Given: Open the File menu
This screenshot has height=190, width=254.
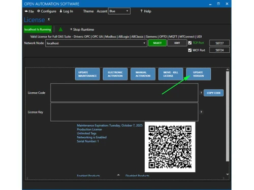Looking at the screenshot, I should click(29, 11).
